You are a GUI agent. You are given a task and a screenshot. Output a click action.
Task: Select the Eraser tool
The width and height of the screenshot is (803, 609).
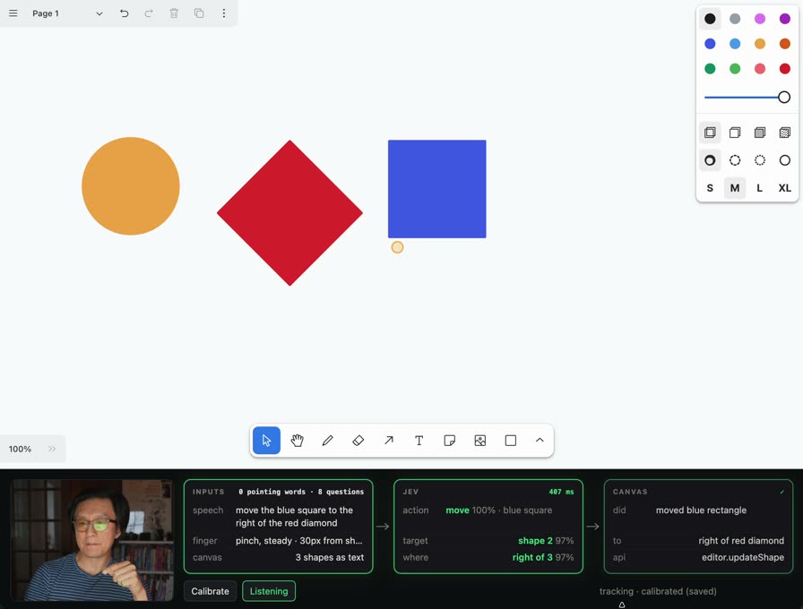[x=358, y=440]
